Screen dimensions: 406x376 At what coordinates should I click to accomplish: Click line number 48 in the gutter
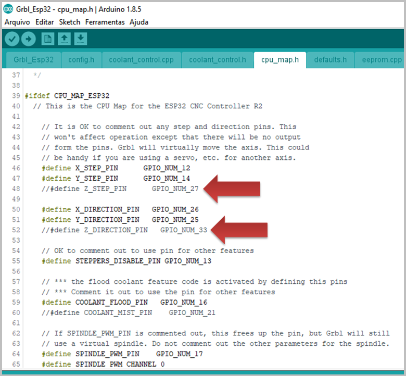(x=16, y=189)
